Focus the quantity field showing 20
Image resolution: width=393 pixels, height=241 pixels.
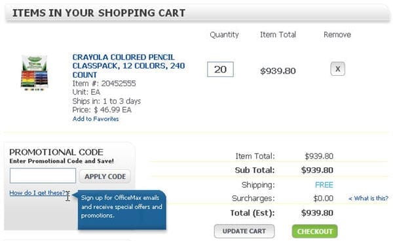coord(220,69)
